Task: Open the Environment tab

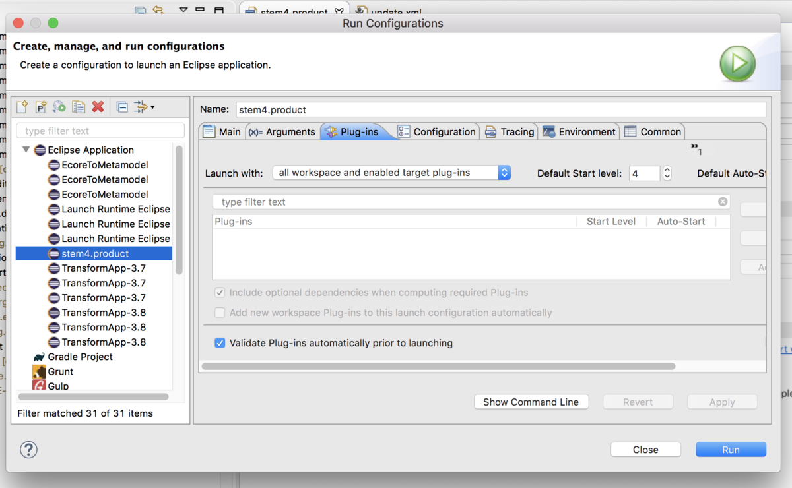Action: point(579,132)
